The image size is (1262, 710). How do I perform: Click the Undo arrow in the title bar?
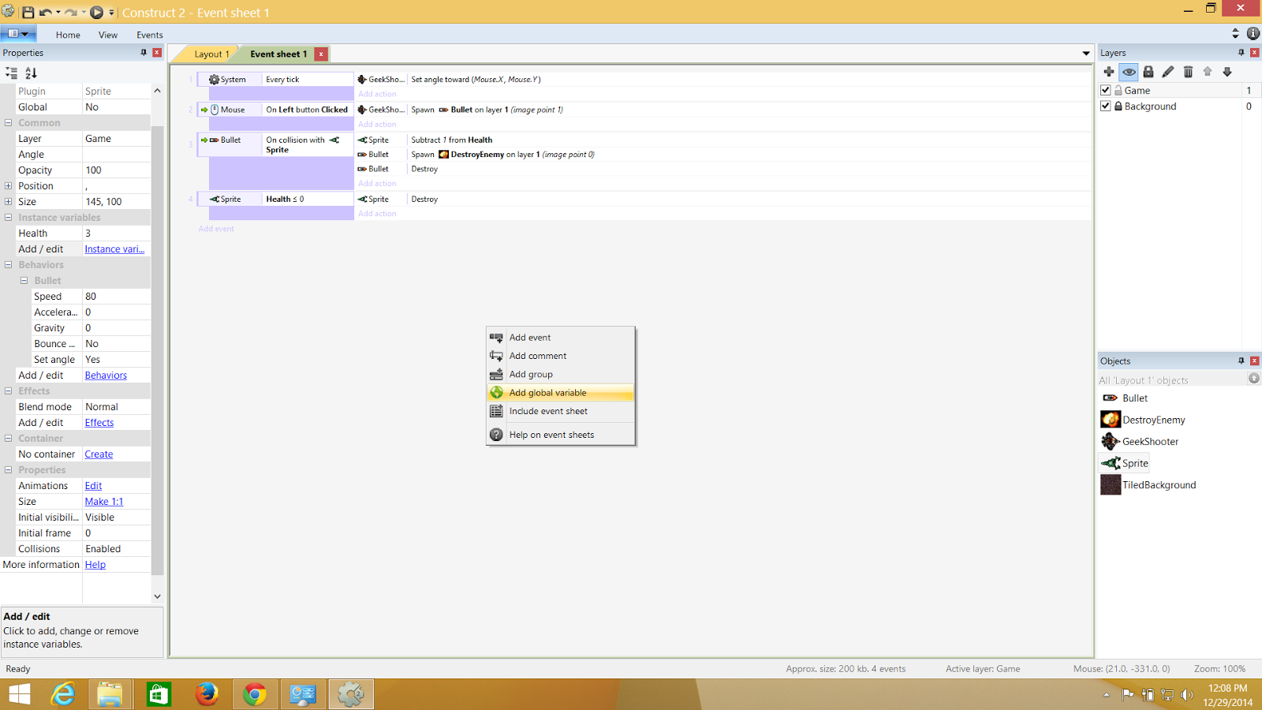(45, 13)
